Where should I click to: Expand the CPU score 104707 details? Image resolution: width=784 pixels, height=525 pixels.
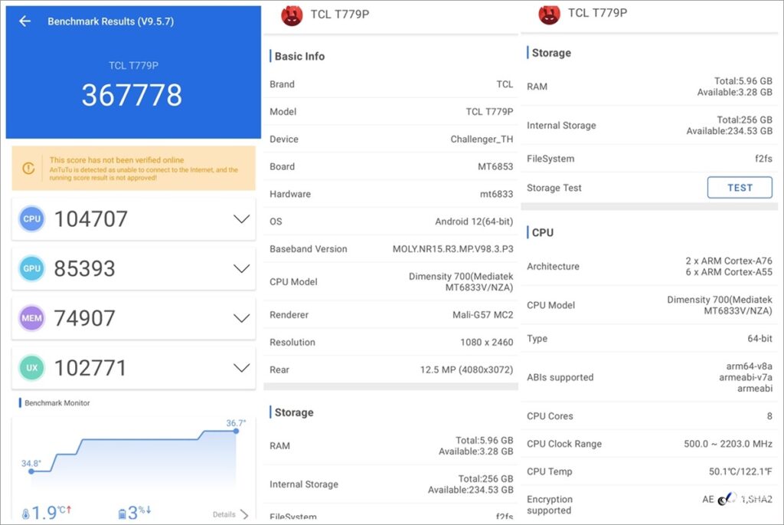pos(241,219)
